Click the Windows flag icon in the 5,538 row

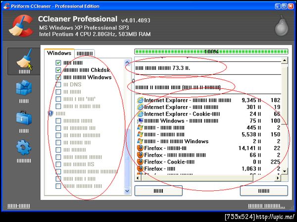click(140, 134)
